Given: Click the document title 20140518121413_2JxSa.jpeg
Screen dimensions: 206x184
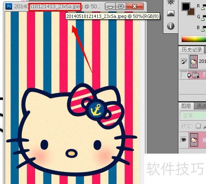Looking at the screenshot, I should (48, 6).
